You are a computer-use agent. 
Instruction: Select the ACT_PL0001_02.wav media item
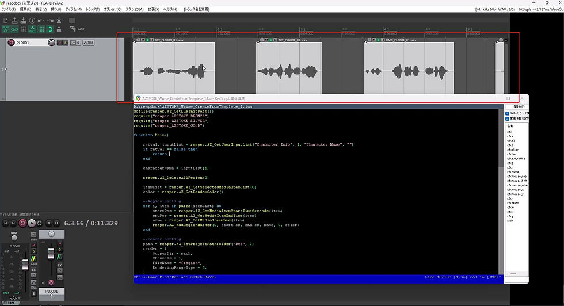pos(289,68)
